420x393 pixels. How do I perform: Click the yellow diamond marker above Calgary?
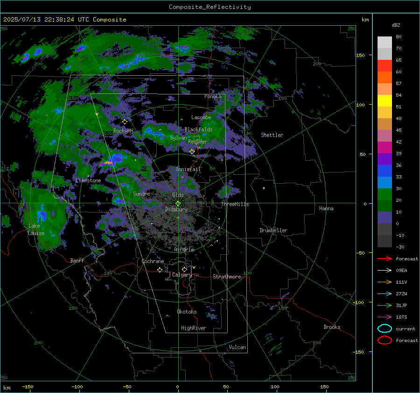(184, 269)
